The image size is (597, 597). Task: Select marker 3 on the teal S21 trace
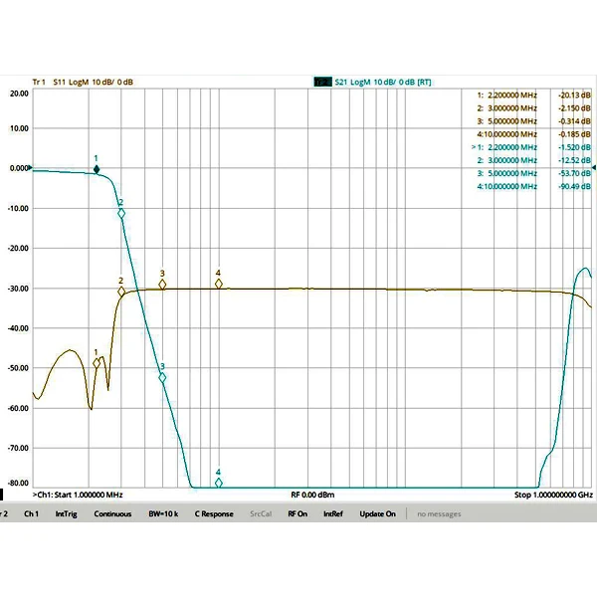[x=162, y=378]
